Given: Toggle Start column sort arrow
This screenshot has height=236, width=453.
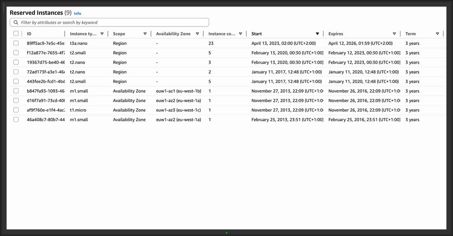Looking at the screenshot, I should pyautogui.click(x=317, y=34).
